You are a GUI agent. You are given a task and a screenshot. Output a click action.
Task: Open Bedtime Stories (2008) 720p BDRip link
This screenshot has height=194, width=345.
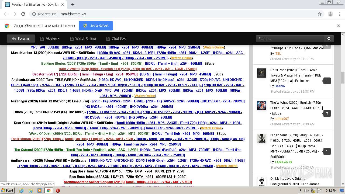click(92, 64)
